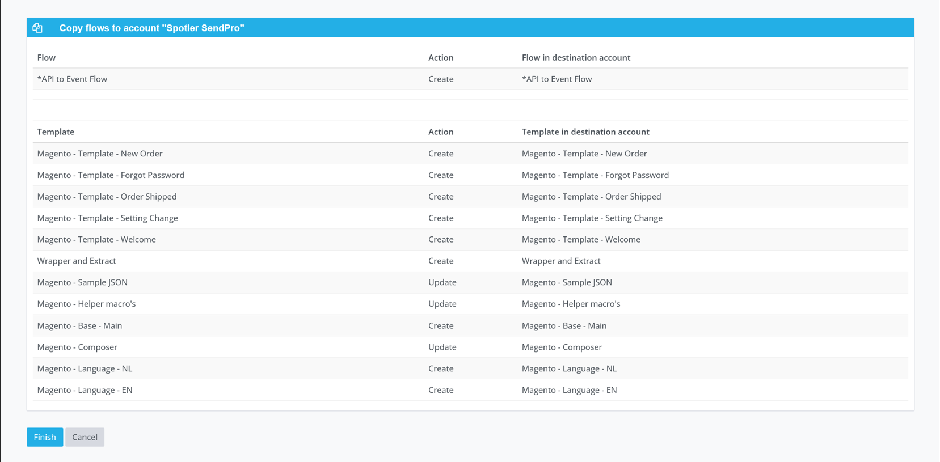Click destination 'Magento - Template - Order Shipped'
The height and width of the screenshot is (462, 940).
point(591,197)
